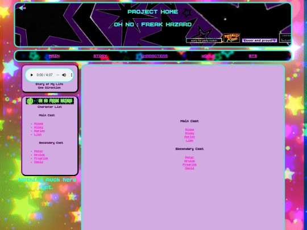307x230 pixels.
Task: Click the 'Secondary Cast' heading in center panel
Action: point(189,149)
